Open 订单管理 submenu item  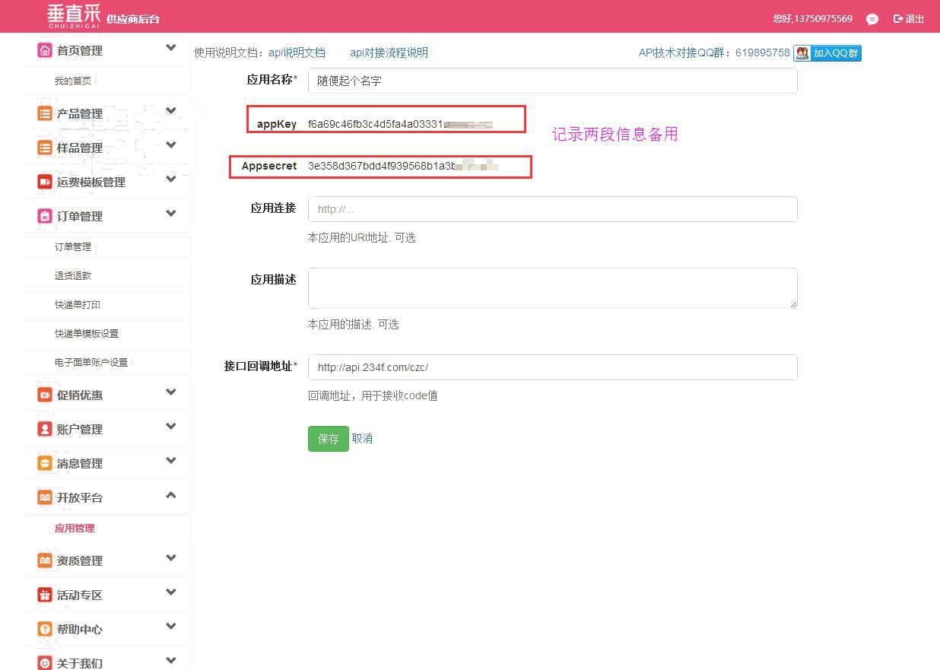pyautogui.click(x=73, y=246)
